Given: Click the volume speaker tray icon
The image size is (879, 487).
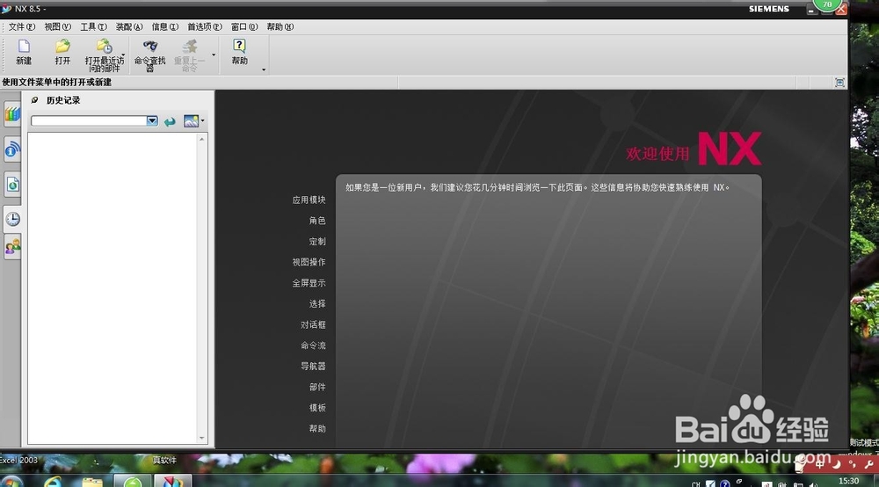Looking at the screenshot, I should tap(813, 484).
